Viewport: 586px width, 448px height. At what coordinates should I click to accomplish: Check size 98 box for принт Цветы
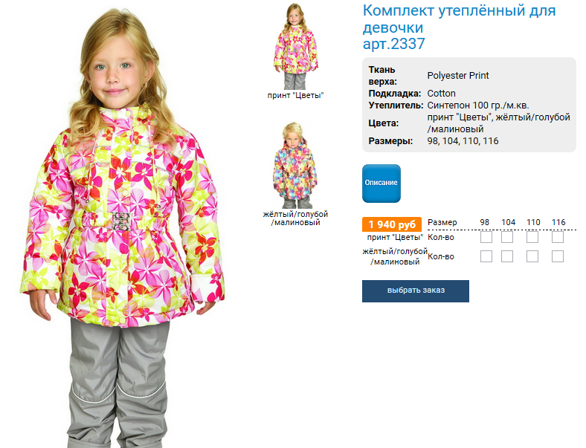pyautogui.click(x=486, y=237)
